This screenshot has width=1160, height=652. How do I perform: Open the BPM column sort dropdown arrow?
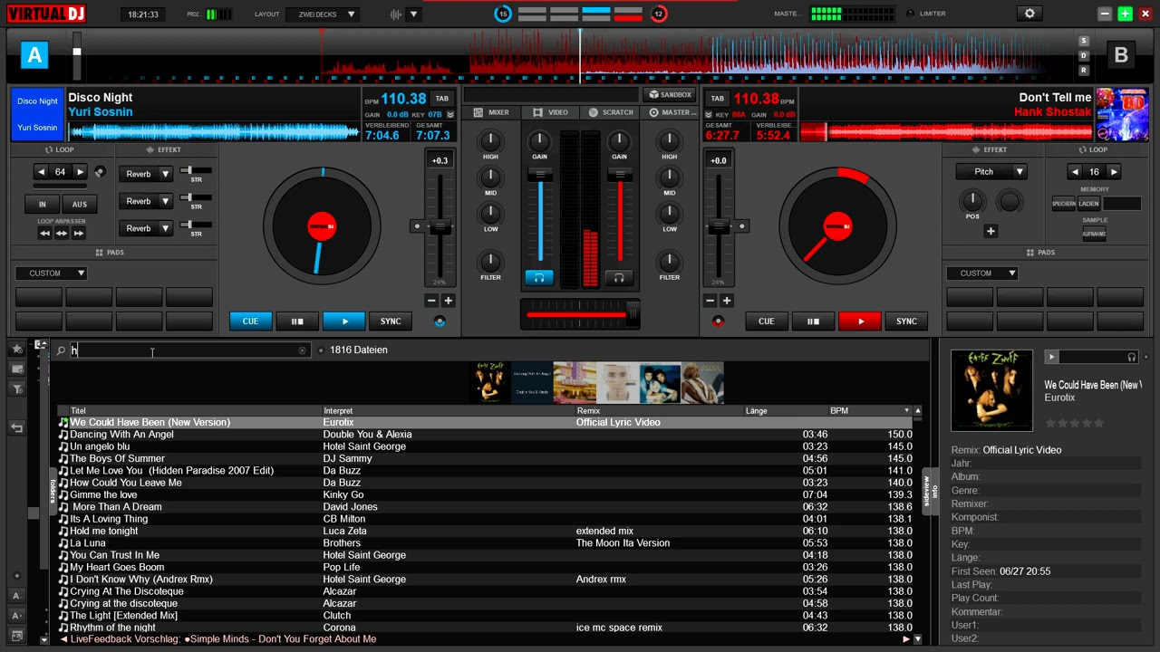click(906, 411)
